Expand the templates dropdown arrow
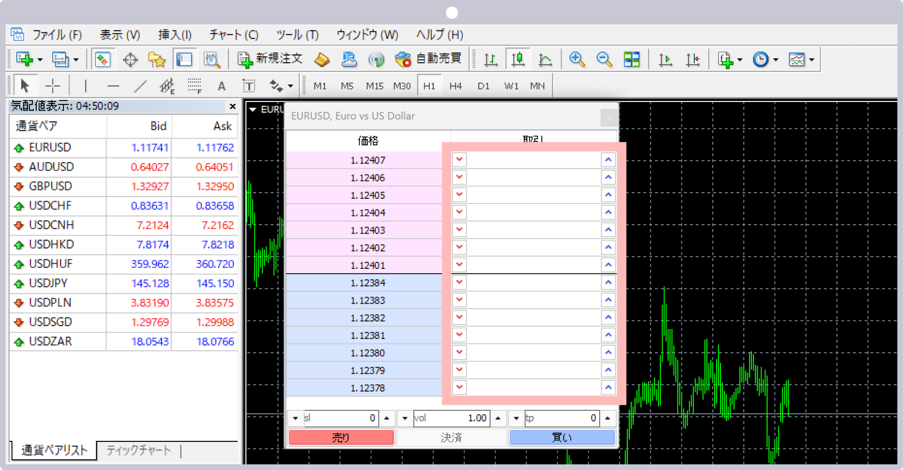The image size is (903, 470). [x=811, y=60]
